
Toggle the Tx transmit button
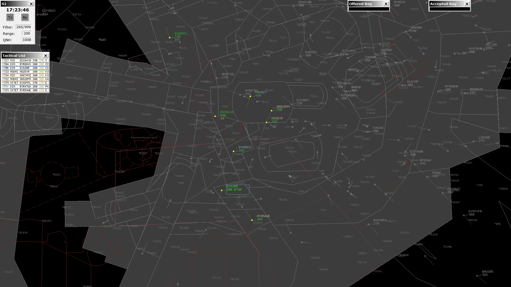10,18
